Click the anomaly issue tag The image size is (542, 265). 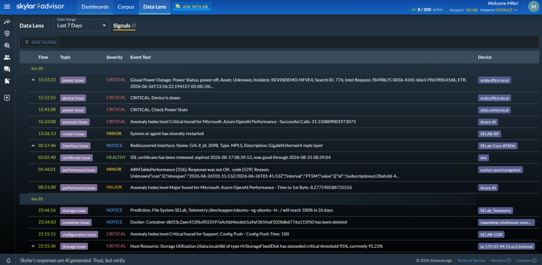click(75, 122)
